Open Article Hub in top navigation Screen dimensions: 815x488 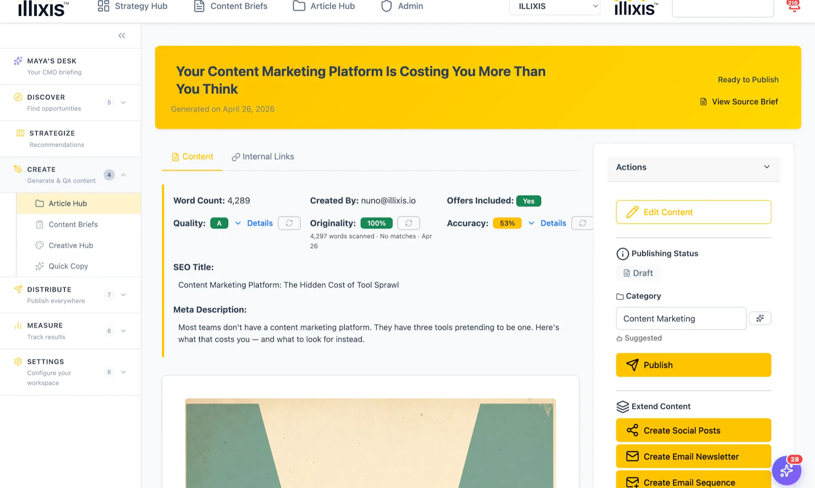pyautogui.click(x=324, y=6)
